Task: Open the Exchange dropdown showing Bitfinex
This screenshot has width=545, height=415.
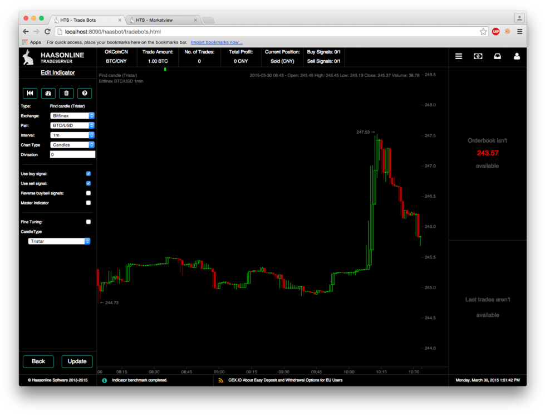Action: click(72, 116)
